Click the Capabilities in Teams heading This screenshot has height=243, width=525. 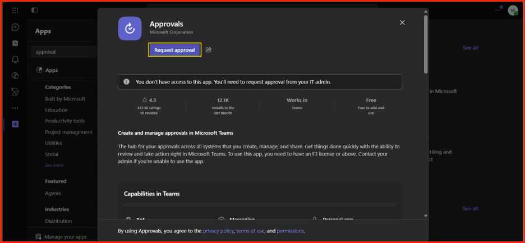pyautogui.click(x=151, y=194)
